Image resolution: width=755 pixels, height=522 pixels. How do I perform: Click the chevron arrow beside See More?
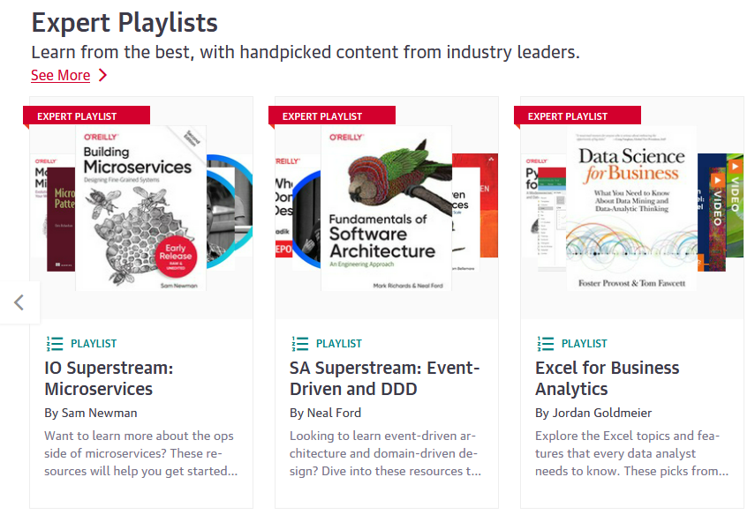(102, 76)
